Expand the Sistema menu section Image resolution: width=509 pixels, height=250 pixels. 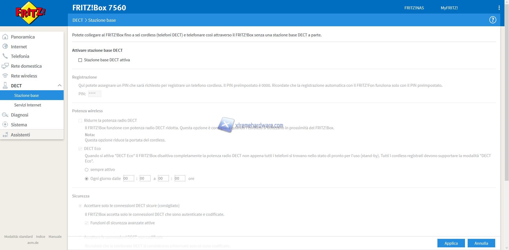(19, 125)
